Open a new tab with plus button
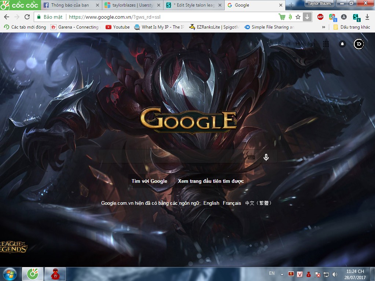375x281 pixels. (x=291, y=5)
